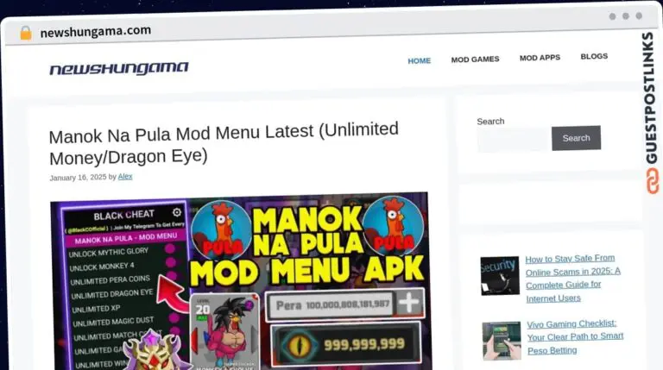Open the Stay Safe From Online Scams article
This screenshot has height=370, width=663.
point(571,277)
